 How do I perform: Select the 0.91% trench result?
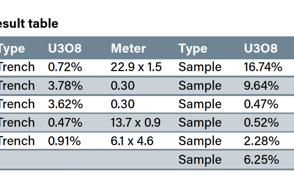pos(64,141)
